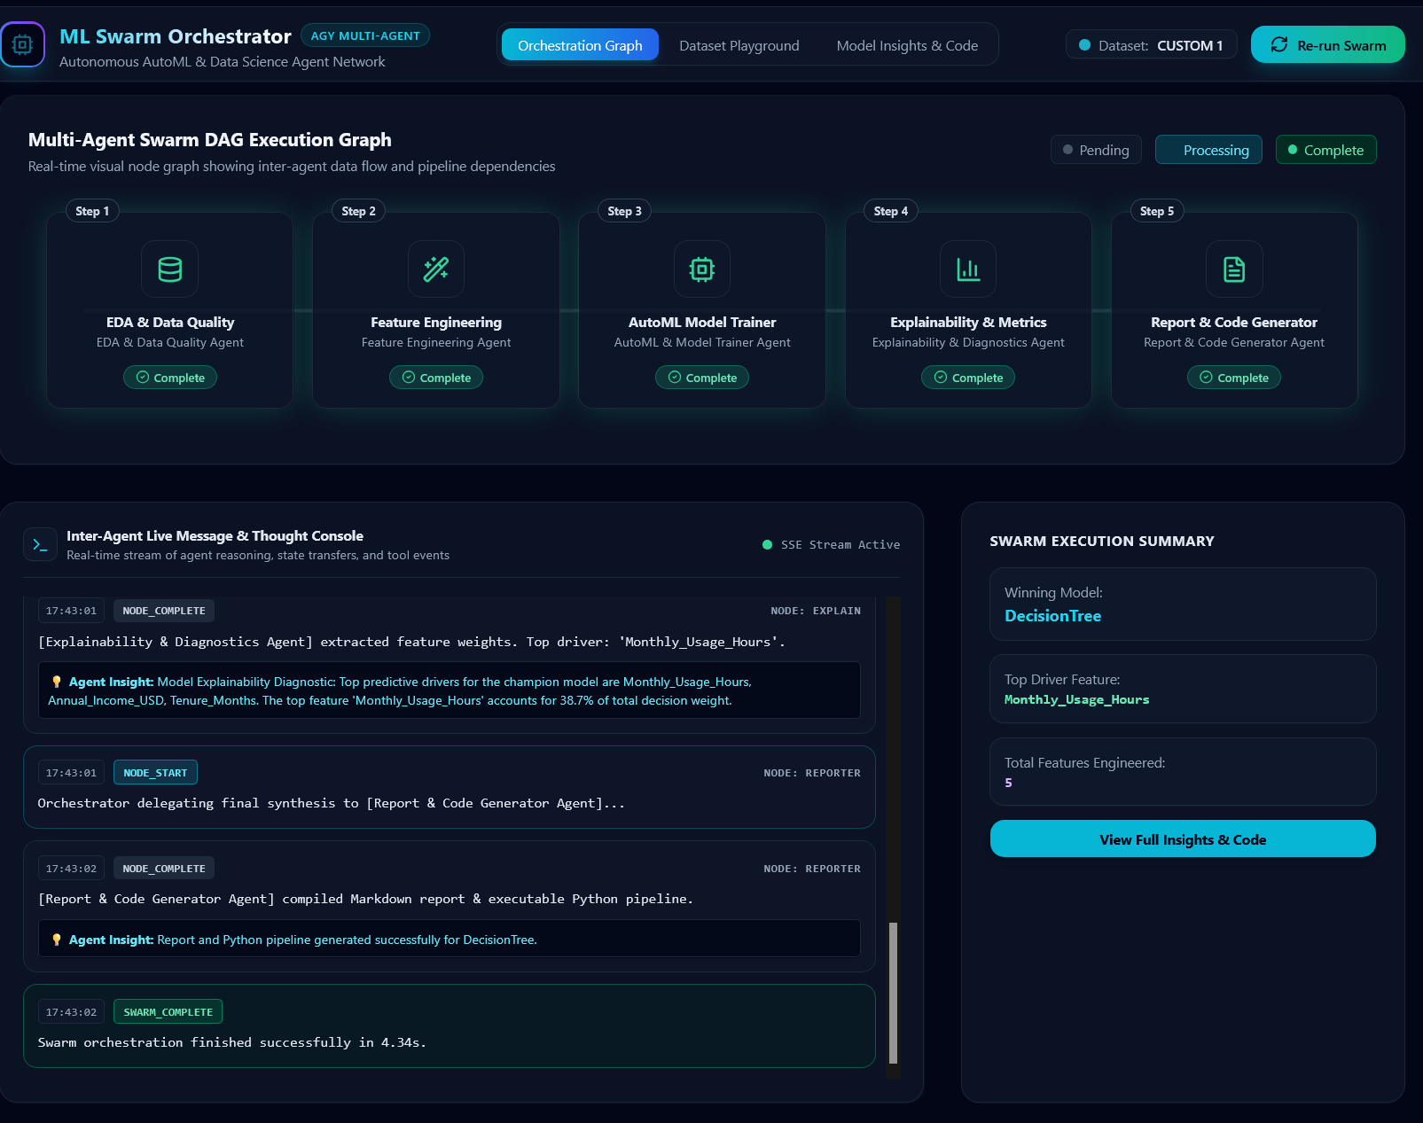Click the SWARM EXECUTION SUMMARY heading

point(1102,541)
